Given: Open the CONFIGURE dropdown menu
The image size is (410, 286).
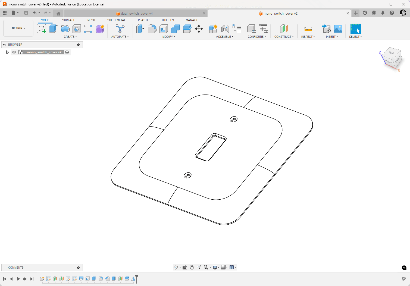Looking at the screenshot, I should tap(257, 37).
